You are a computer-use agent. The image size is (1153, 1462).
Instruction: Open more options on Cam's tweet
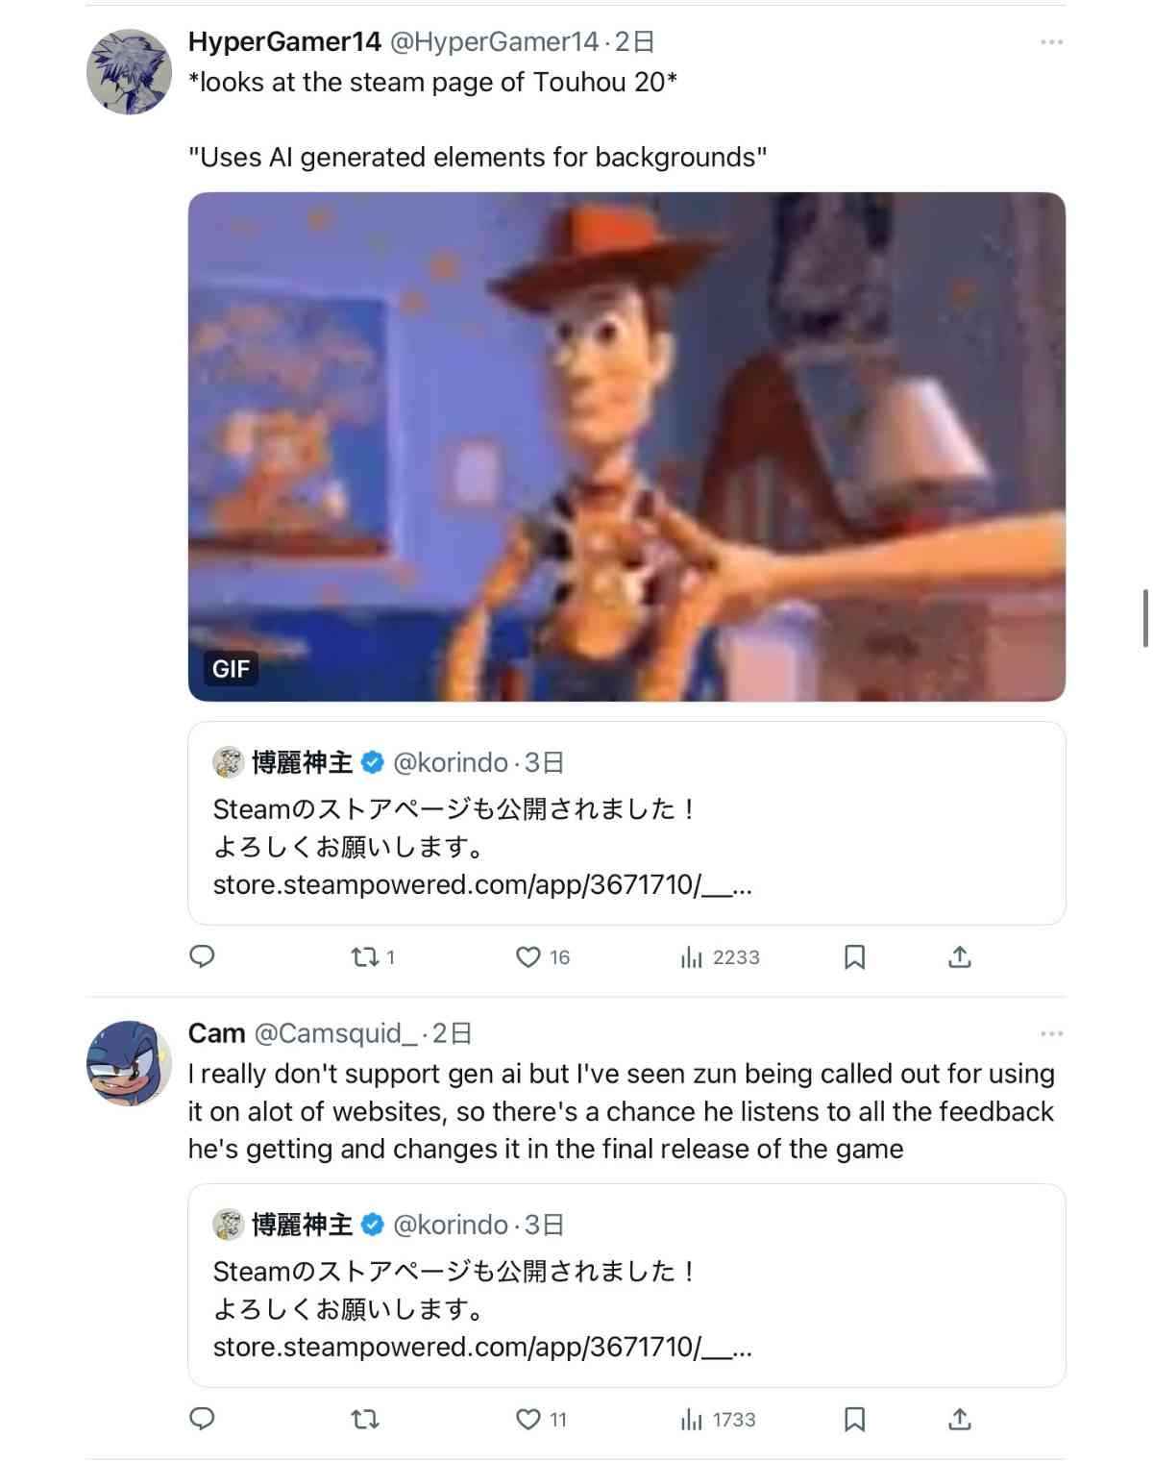pyautogui.click(x=1051, y=1033)
